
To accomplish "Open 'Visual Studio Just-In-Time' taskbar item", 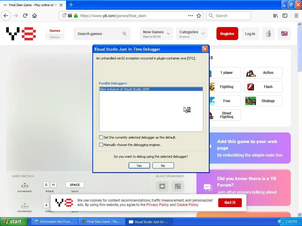I will click(149, 222).
